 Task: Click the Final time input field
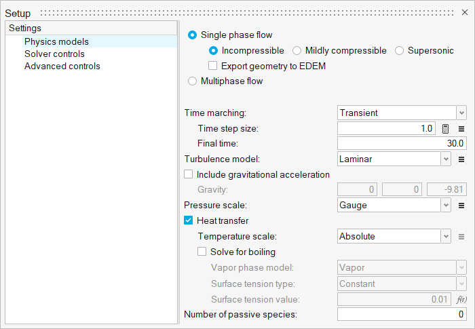(402, 143)
